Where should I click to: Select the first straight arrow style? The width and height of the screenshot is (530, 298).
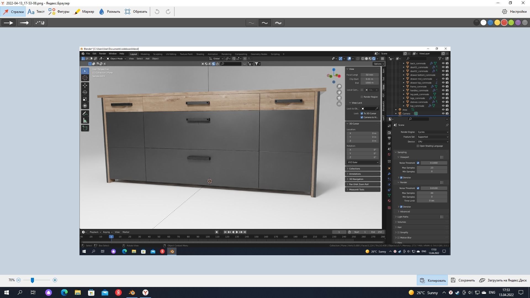(9, 23)
